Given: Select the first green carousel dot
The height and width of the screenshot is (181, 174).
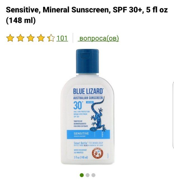Looking at the screenshot, I should pyautogui.click(x=82, y=175).
